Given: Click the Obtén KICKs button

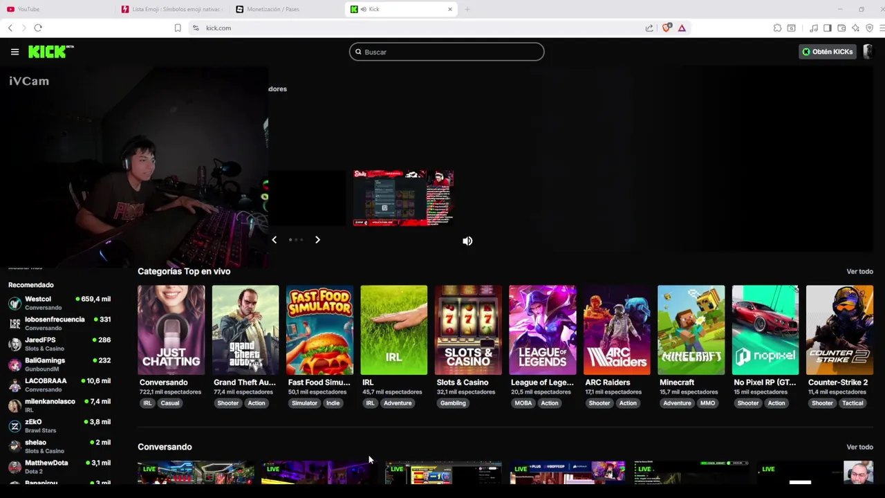Looking at the screenshot, I should coord(828,52).
